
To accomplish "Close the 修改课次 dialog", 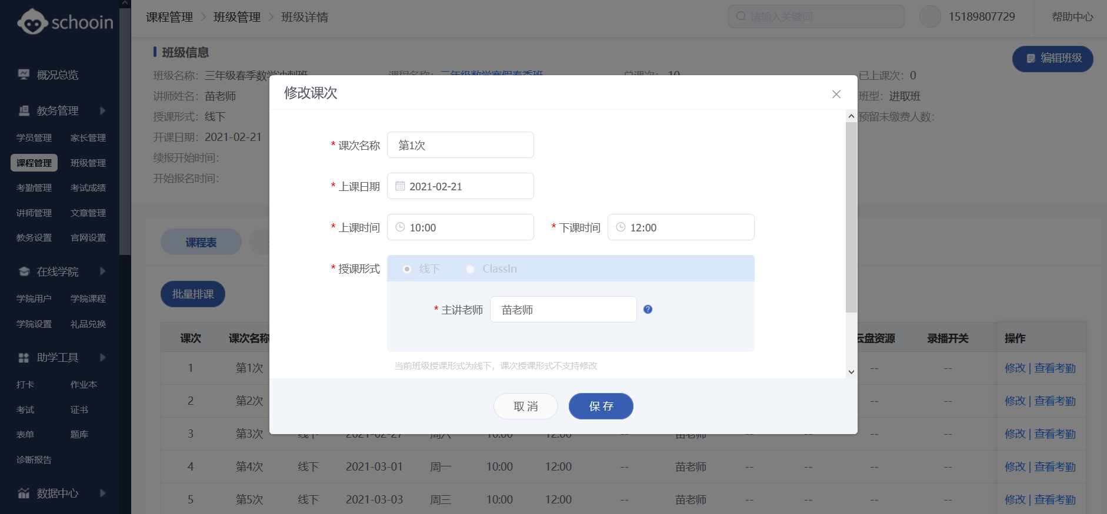I will [836, 94].
